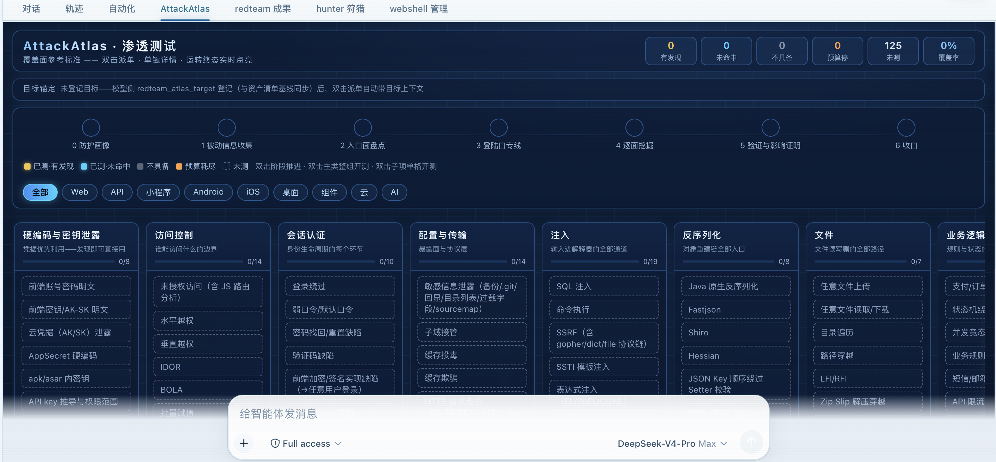Click the 验证码缺陷 item
The image size is (996, 462).
pos(340,356)
